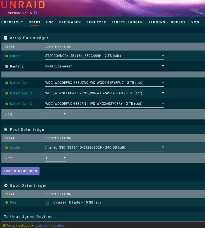
Task: Open the Datenträger 2 device link
Action: (x=21, y=93)
